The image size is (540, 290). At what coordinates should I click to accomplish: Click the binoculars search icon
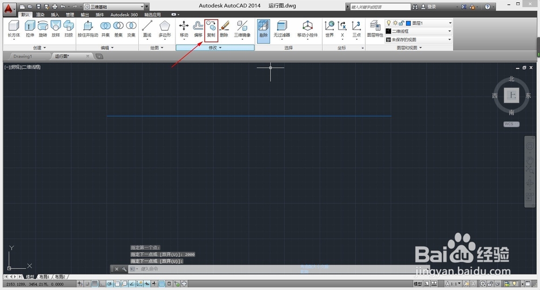[x=415, y=6]
